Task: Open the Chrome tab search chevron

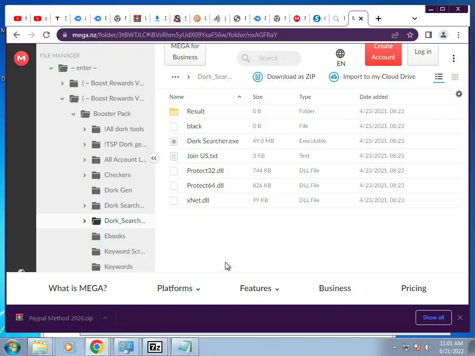Action: coord(414,19)
